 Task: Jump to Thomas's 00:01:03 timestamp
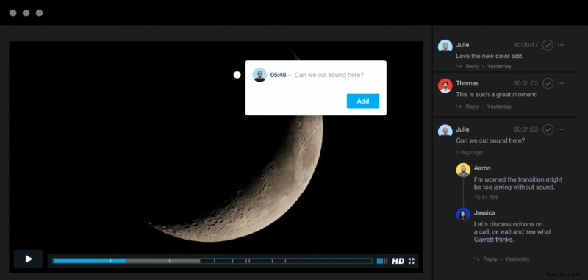[x=526, y=83]
